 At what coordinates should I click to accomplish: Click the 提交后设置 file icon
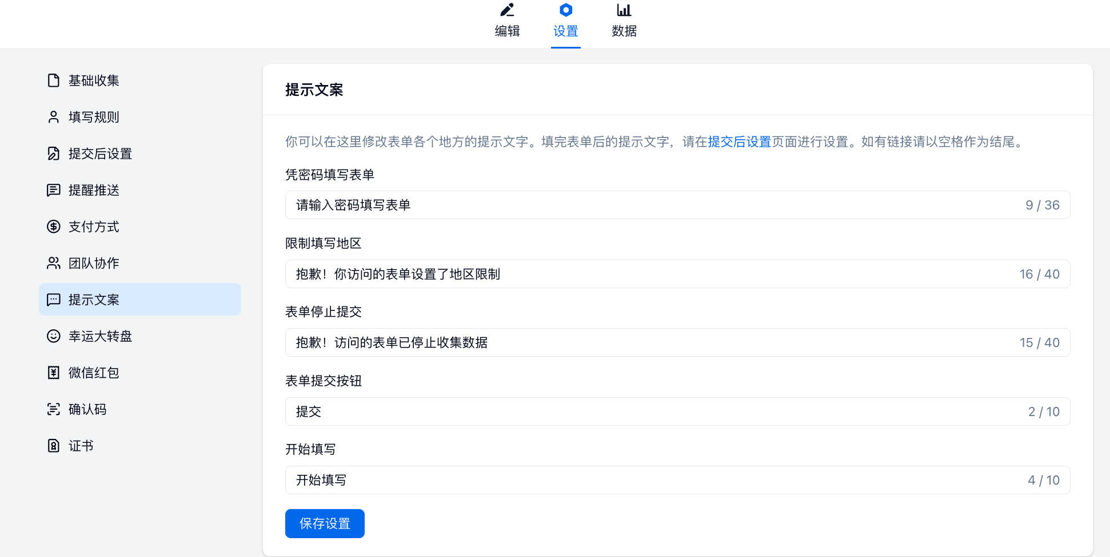click(53, 154)
